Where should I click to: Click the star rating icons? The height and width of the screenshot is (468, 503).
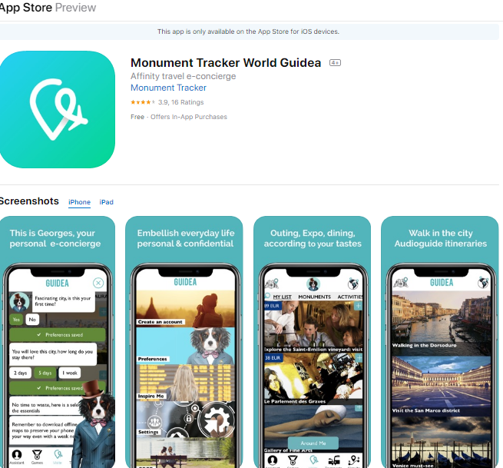pos(143,102)
